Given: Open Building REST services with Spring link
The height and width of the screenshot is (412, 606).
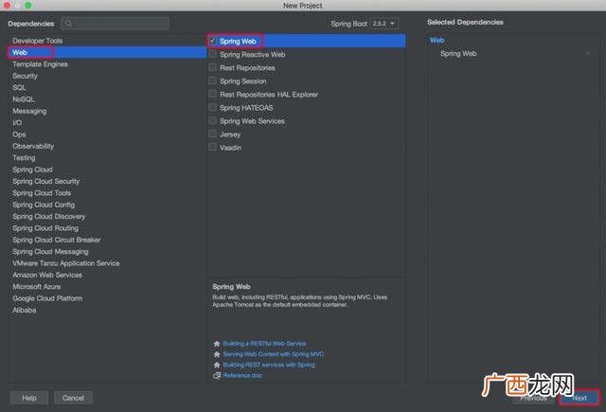Looking at the screenshot, I should click(x=269, y=365).
